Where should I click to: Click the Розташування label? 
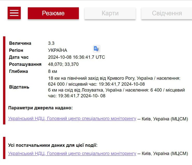click(x=25, y=64)
